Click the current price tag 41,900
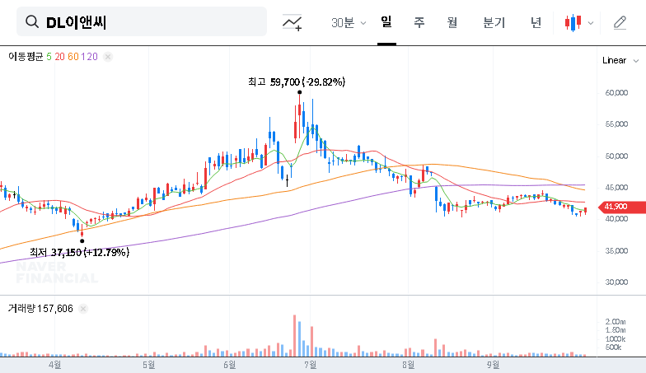Image resolution: width=646 pixels, height=373 pixels. point(621,207)
